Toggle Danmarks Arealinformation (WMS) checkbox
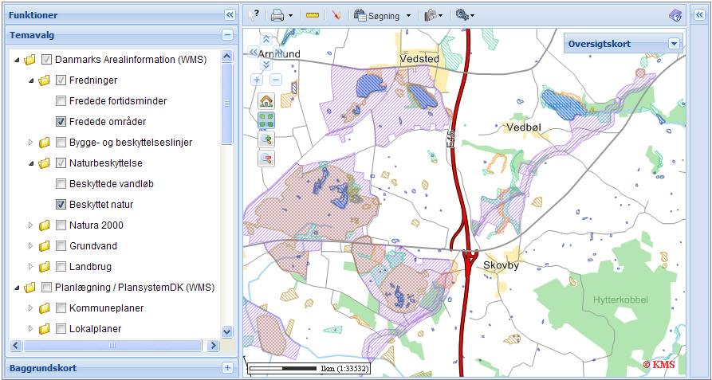The width and height of the screenshot is (712, 380). point(46,60)
